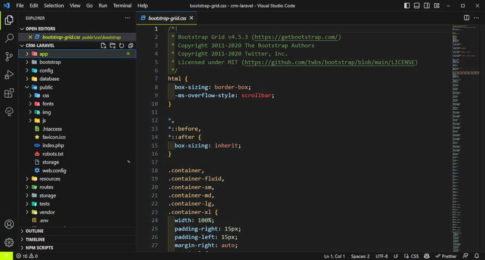The image size is (485, 260).
Task: Refresh the explorer file tree
Action: 121,45
